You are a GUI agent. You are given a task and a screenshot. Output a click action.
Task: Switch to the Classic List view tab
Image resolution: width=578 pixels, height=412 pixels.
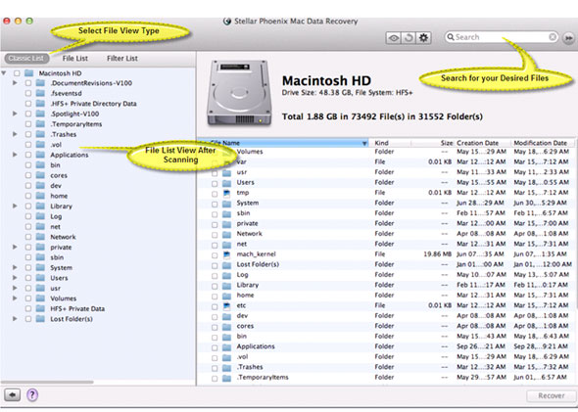26,58
